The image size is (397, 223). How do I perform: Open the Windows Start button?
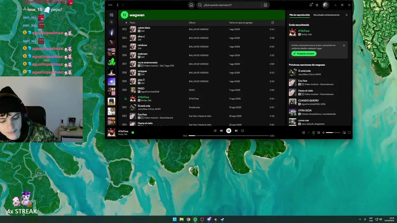coord(175,219)
